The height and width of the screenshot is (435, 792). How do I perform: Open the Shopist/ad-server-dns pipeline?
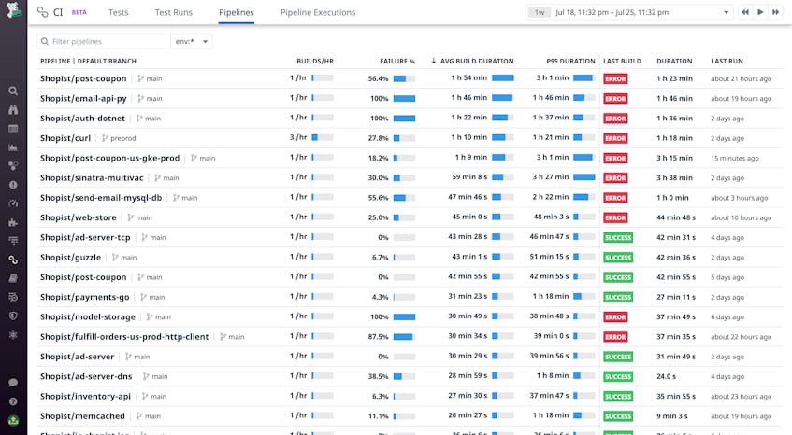coord(86,376)
